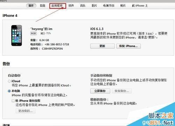Switch to the 信息 tab

42,6
